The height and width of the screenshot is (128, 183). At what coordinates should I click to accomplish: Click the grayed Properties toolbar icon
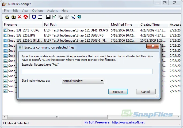pos(67,17)
